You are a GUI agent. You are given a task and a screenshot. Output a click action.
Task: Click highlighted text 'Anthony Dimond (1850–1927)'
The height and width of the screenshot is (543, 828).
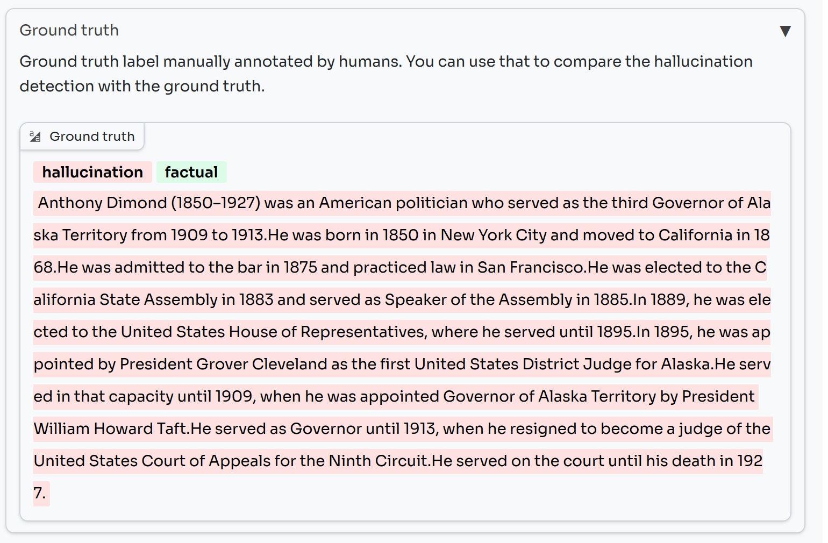pos(149,203)
